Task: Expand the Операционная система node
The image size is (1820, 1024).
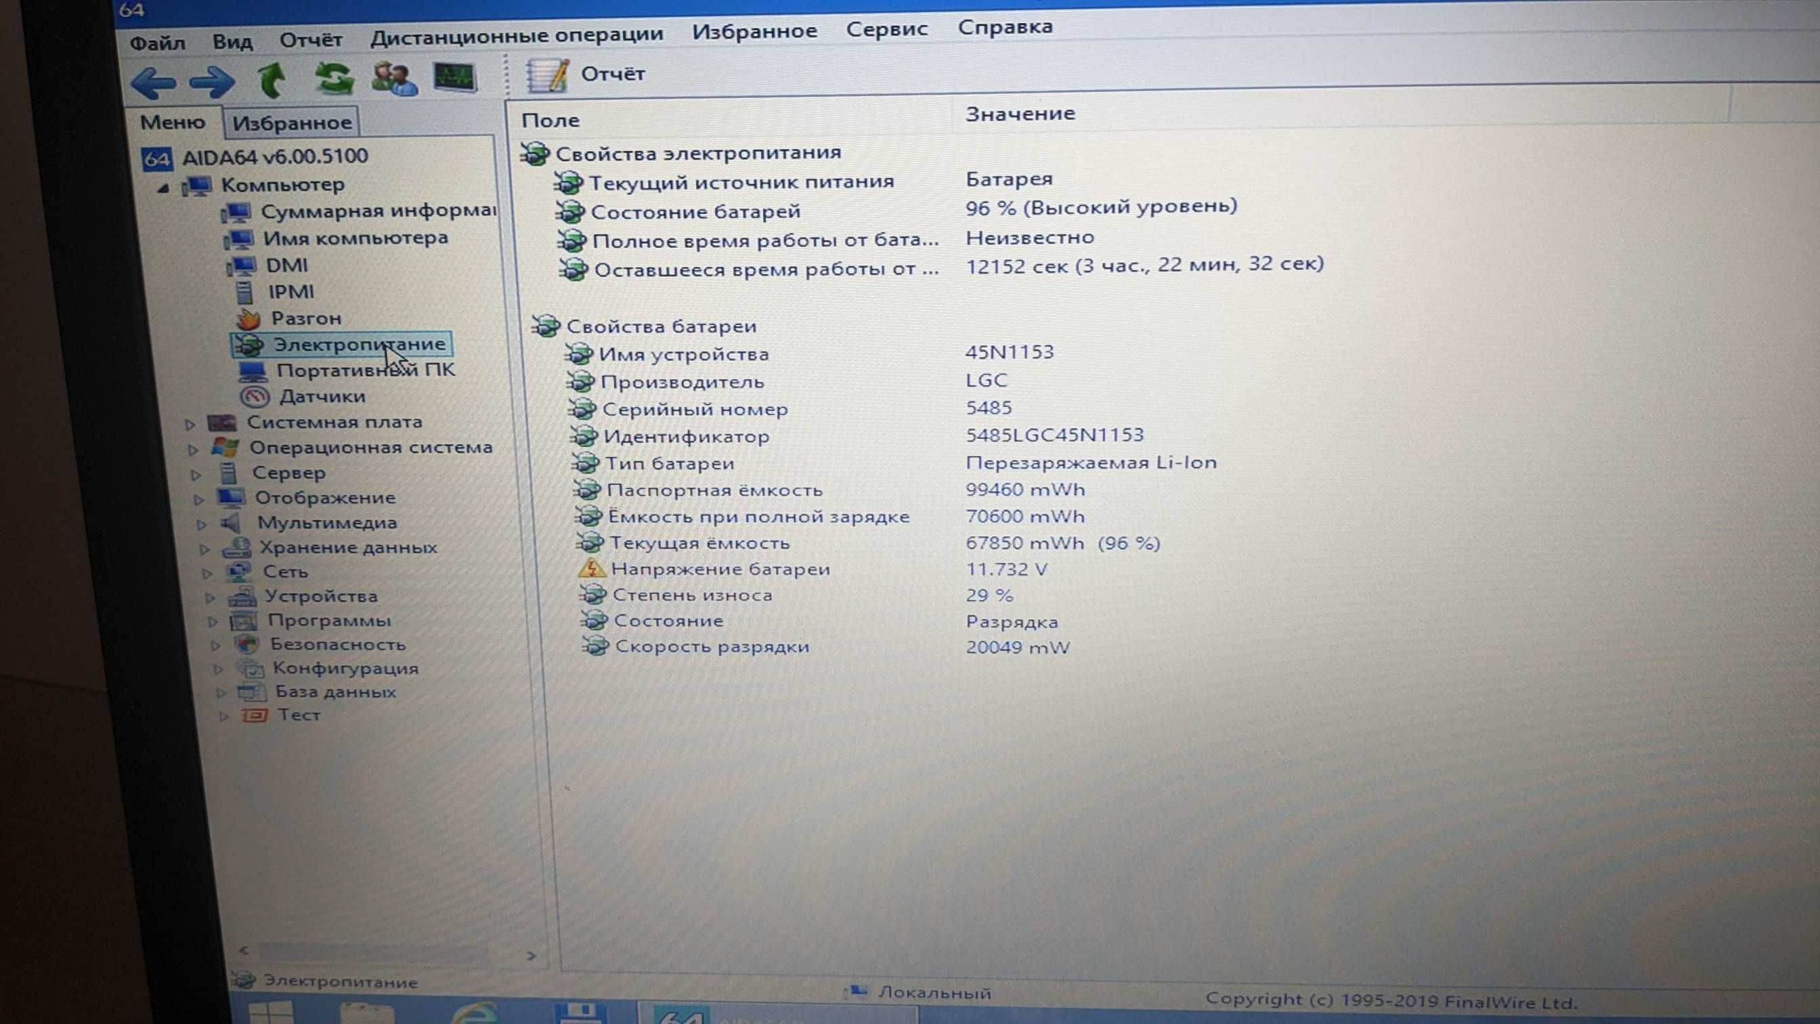Action: point(193,450)
